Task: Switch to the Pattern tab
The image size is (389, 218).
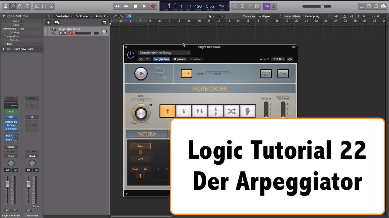Action: click(147, 134)
